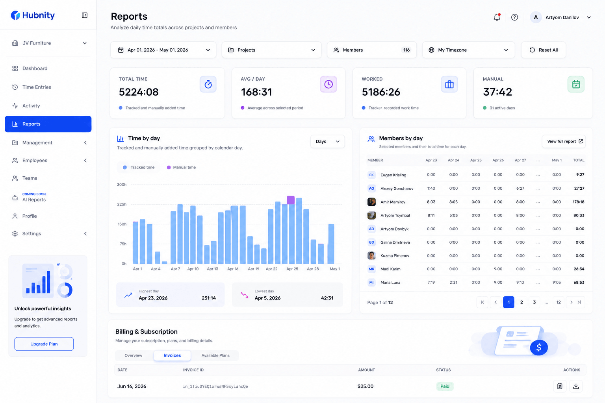Click the Reports bar chart sidebar icon
Viewport: 605px width, 403px height.
point(15,124)
